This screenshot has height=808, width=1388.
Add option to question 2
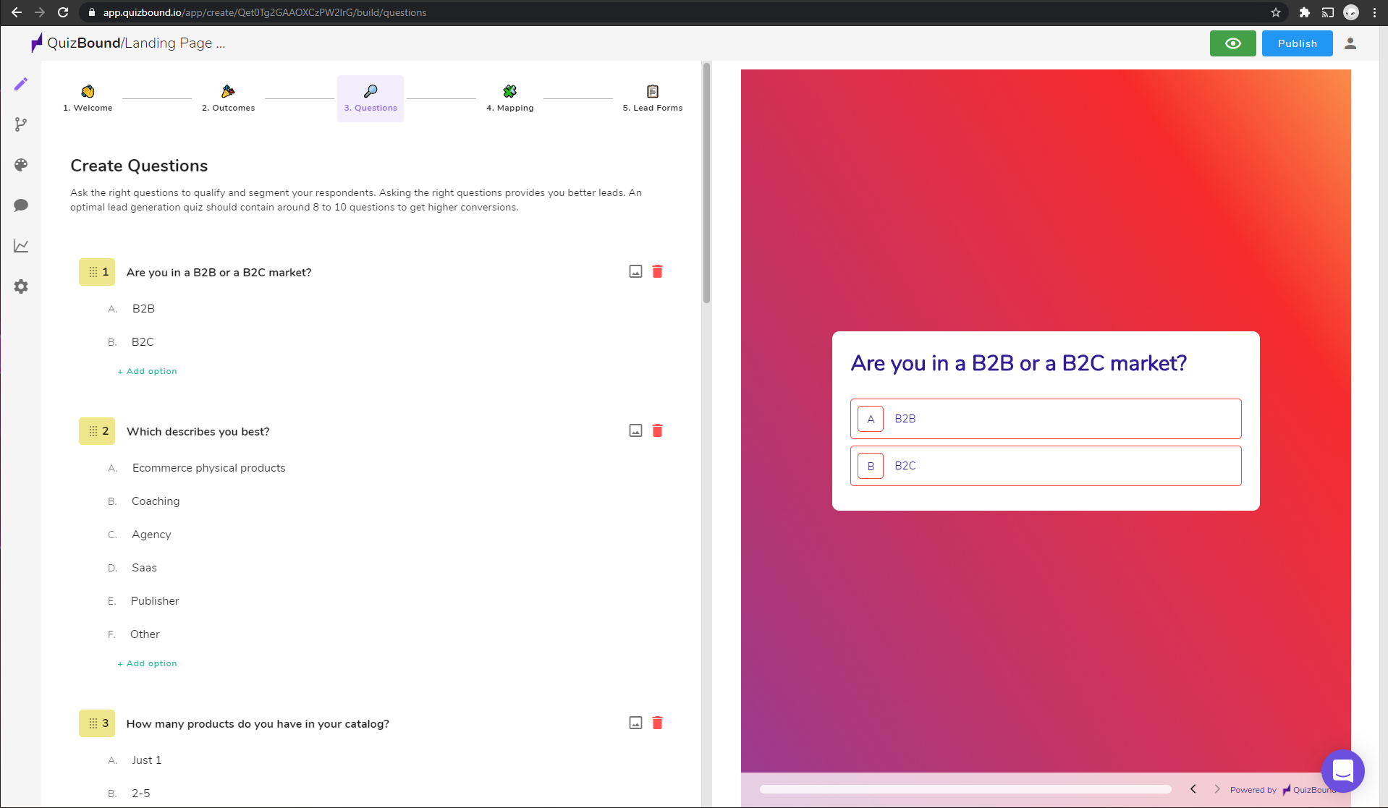(x=148, y=663)
